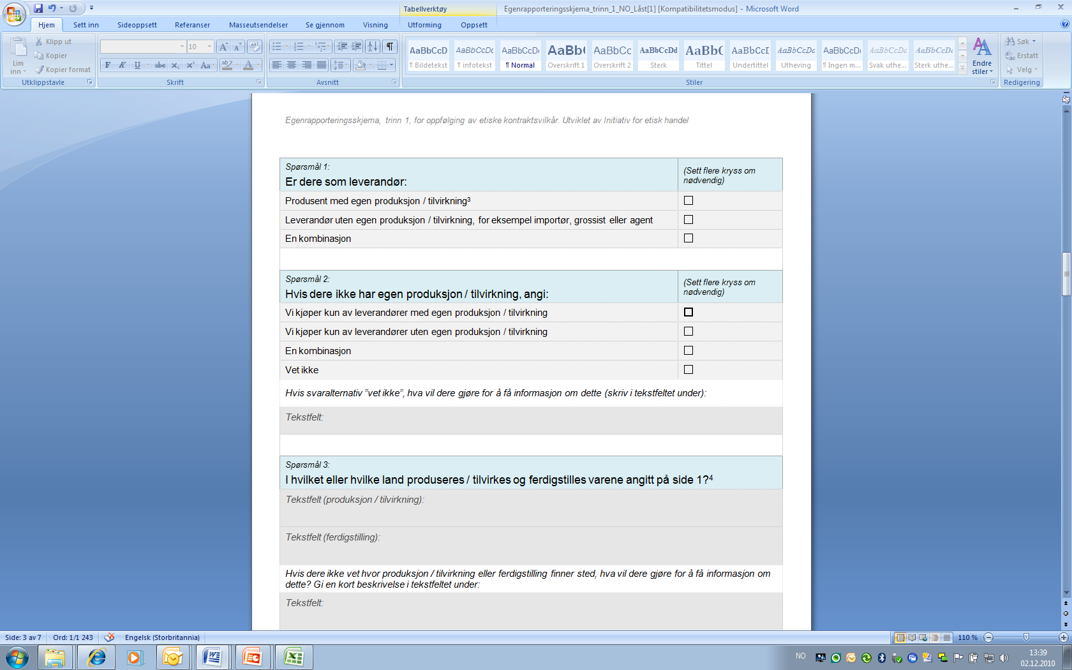Justify the paragraph text
The height and width of the screenshot is (670, 1072).
click(322, 65)
